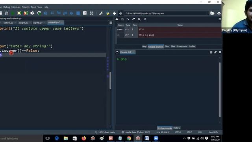Click the Step over debug icon
The image size is (252, 142).
point(52,13)
